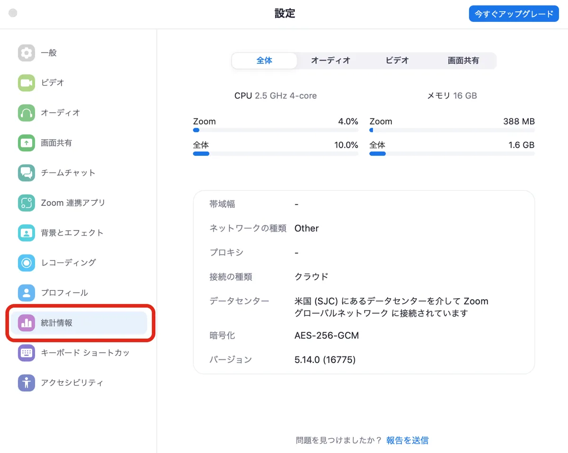Open 背景とエフェクト icon in sidebar

click(x=27, y=233)
